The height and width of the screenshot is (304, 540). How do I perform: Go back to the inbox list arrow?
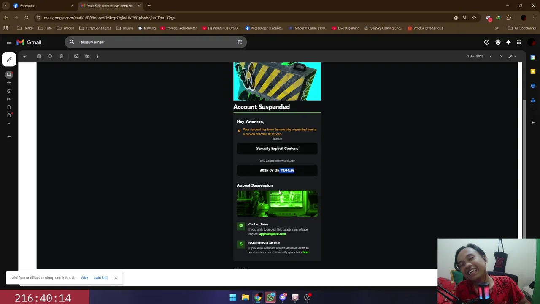click(24, 56)
